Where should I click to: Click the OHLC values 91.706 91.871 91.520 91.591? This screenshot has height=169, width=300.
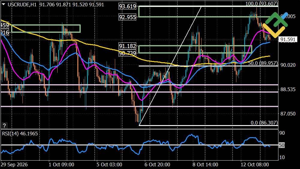[x=72, y=5]
